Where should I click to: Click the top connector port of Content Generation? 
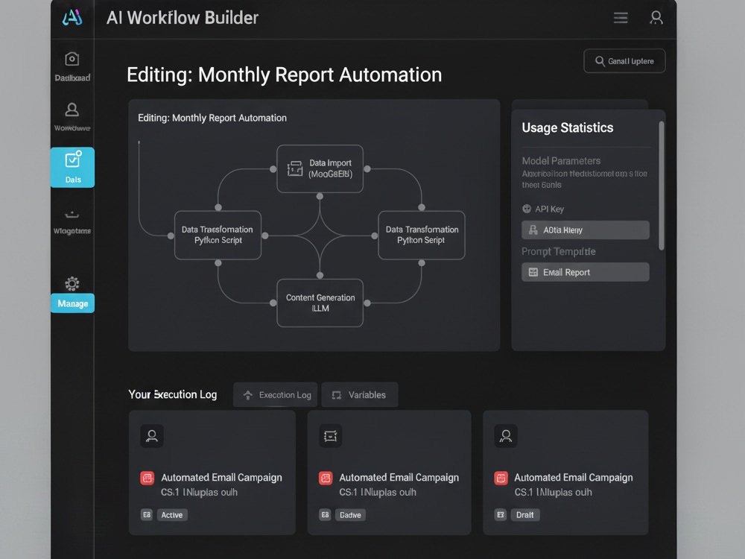point(320,275)
